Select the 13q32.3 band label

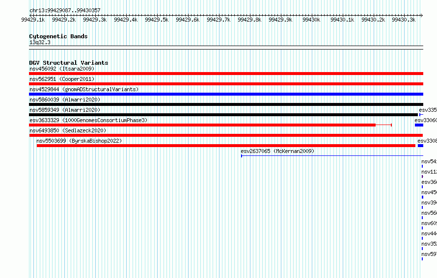(x=40, y=42)
